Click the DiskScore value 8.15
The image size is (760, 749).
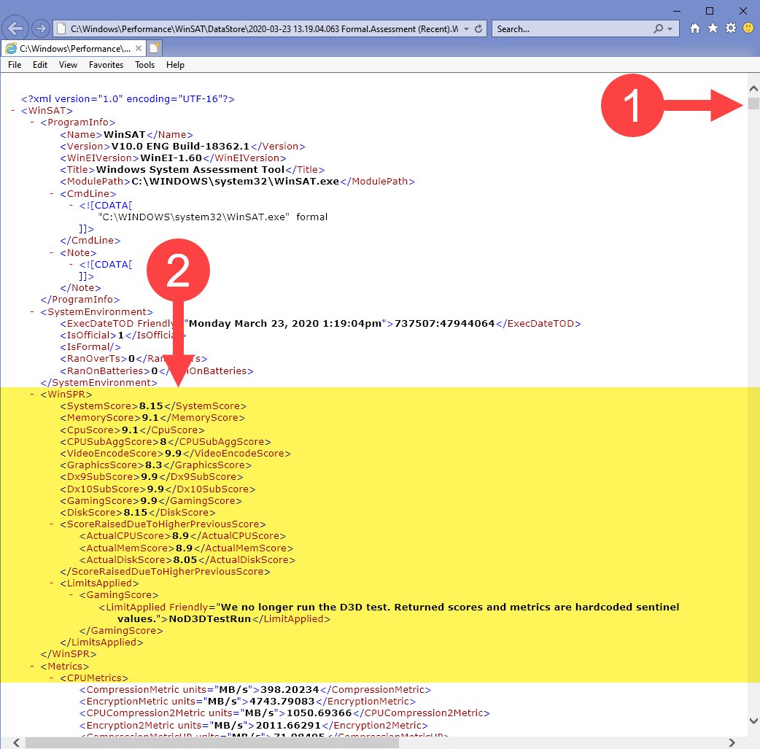click(x=135, y=513)
